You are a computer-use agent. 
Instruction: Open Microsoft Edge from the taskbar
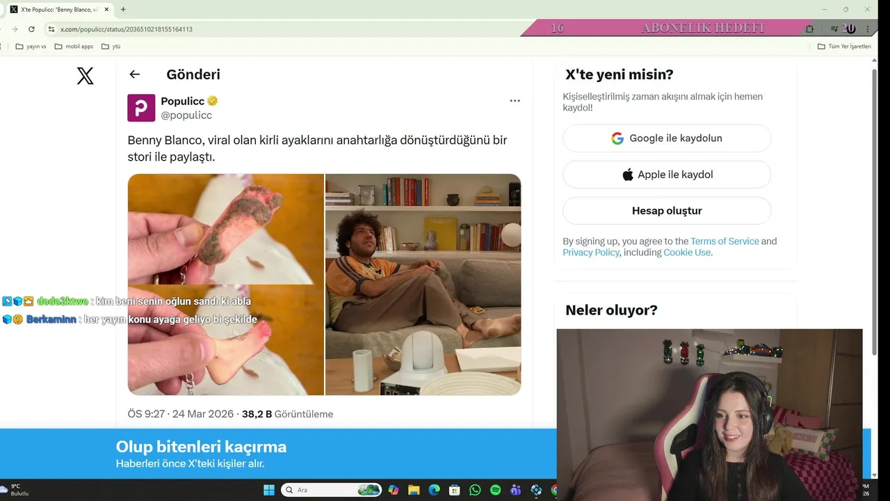pyautogui.click(x=434, y=490)
